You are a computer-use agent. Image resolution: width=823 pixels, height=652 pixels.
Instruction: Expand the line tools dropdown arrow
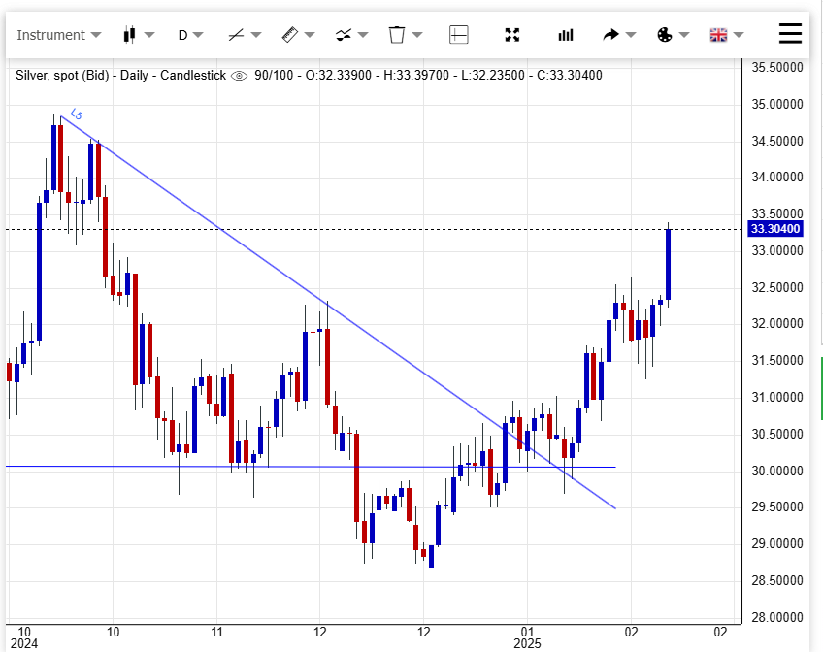(256, 35)
